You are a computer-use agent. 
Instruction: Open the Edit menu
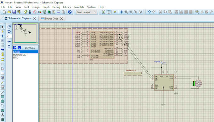click(x=10, y=7)
